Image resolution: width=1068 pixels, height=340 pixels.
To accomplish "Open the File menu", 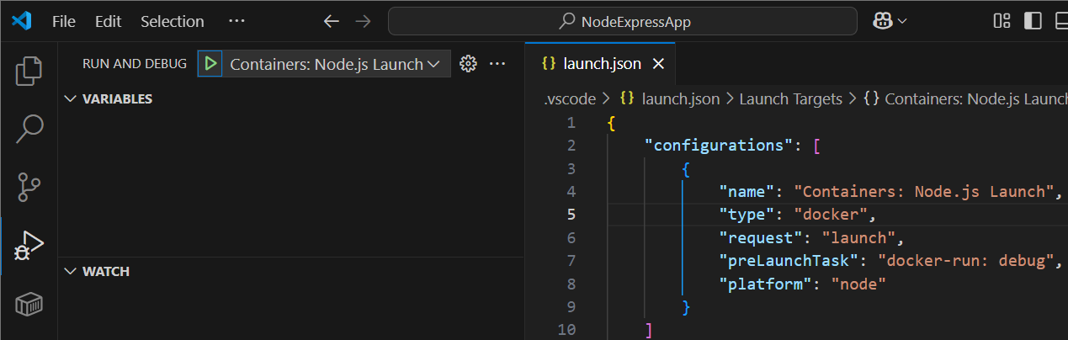I will tap(64, 21).
